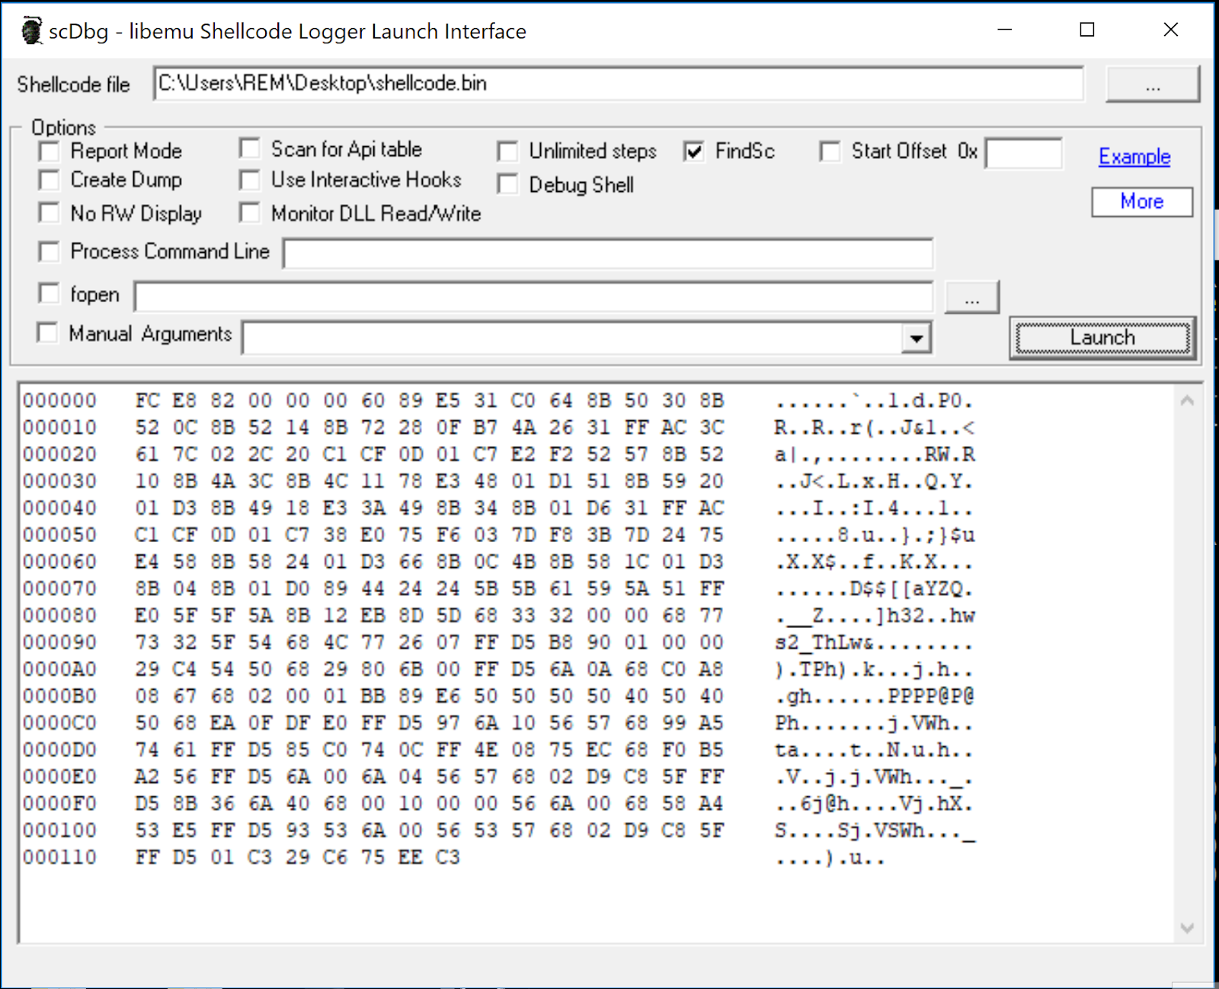
Task: Enable the Start Offset checkbox
Action: tap(830, 152)
